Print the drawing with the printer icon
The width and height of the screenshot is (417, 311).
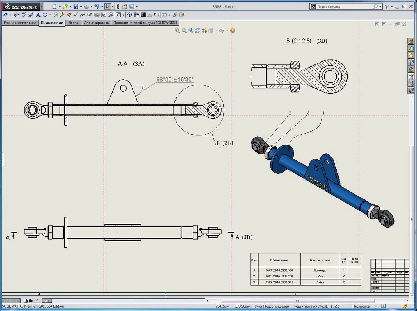86,7
